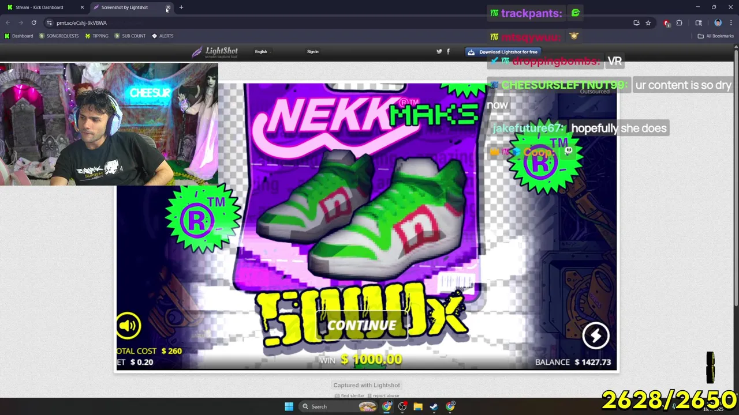Open the SUB COUNT bookmark
Image resolution: width=739 pixels, height=415 pixels.
click(130, 36)
